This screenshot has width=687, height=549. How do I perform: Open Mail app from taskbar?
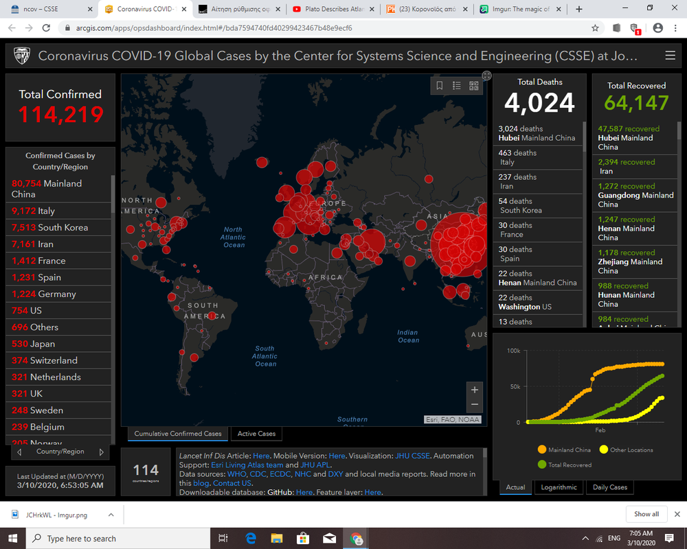click(x=329, y=539)
